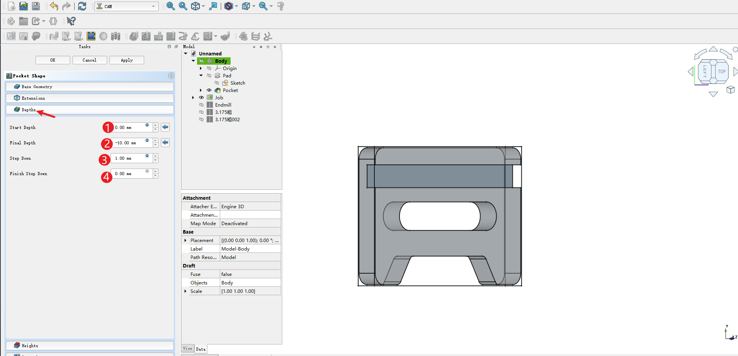738x356 pixels.
Task: Click the CAM post process icon
Action: point(24,36)
